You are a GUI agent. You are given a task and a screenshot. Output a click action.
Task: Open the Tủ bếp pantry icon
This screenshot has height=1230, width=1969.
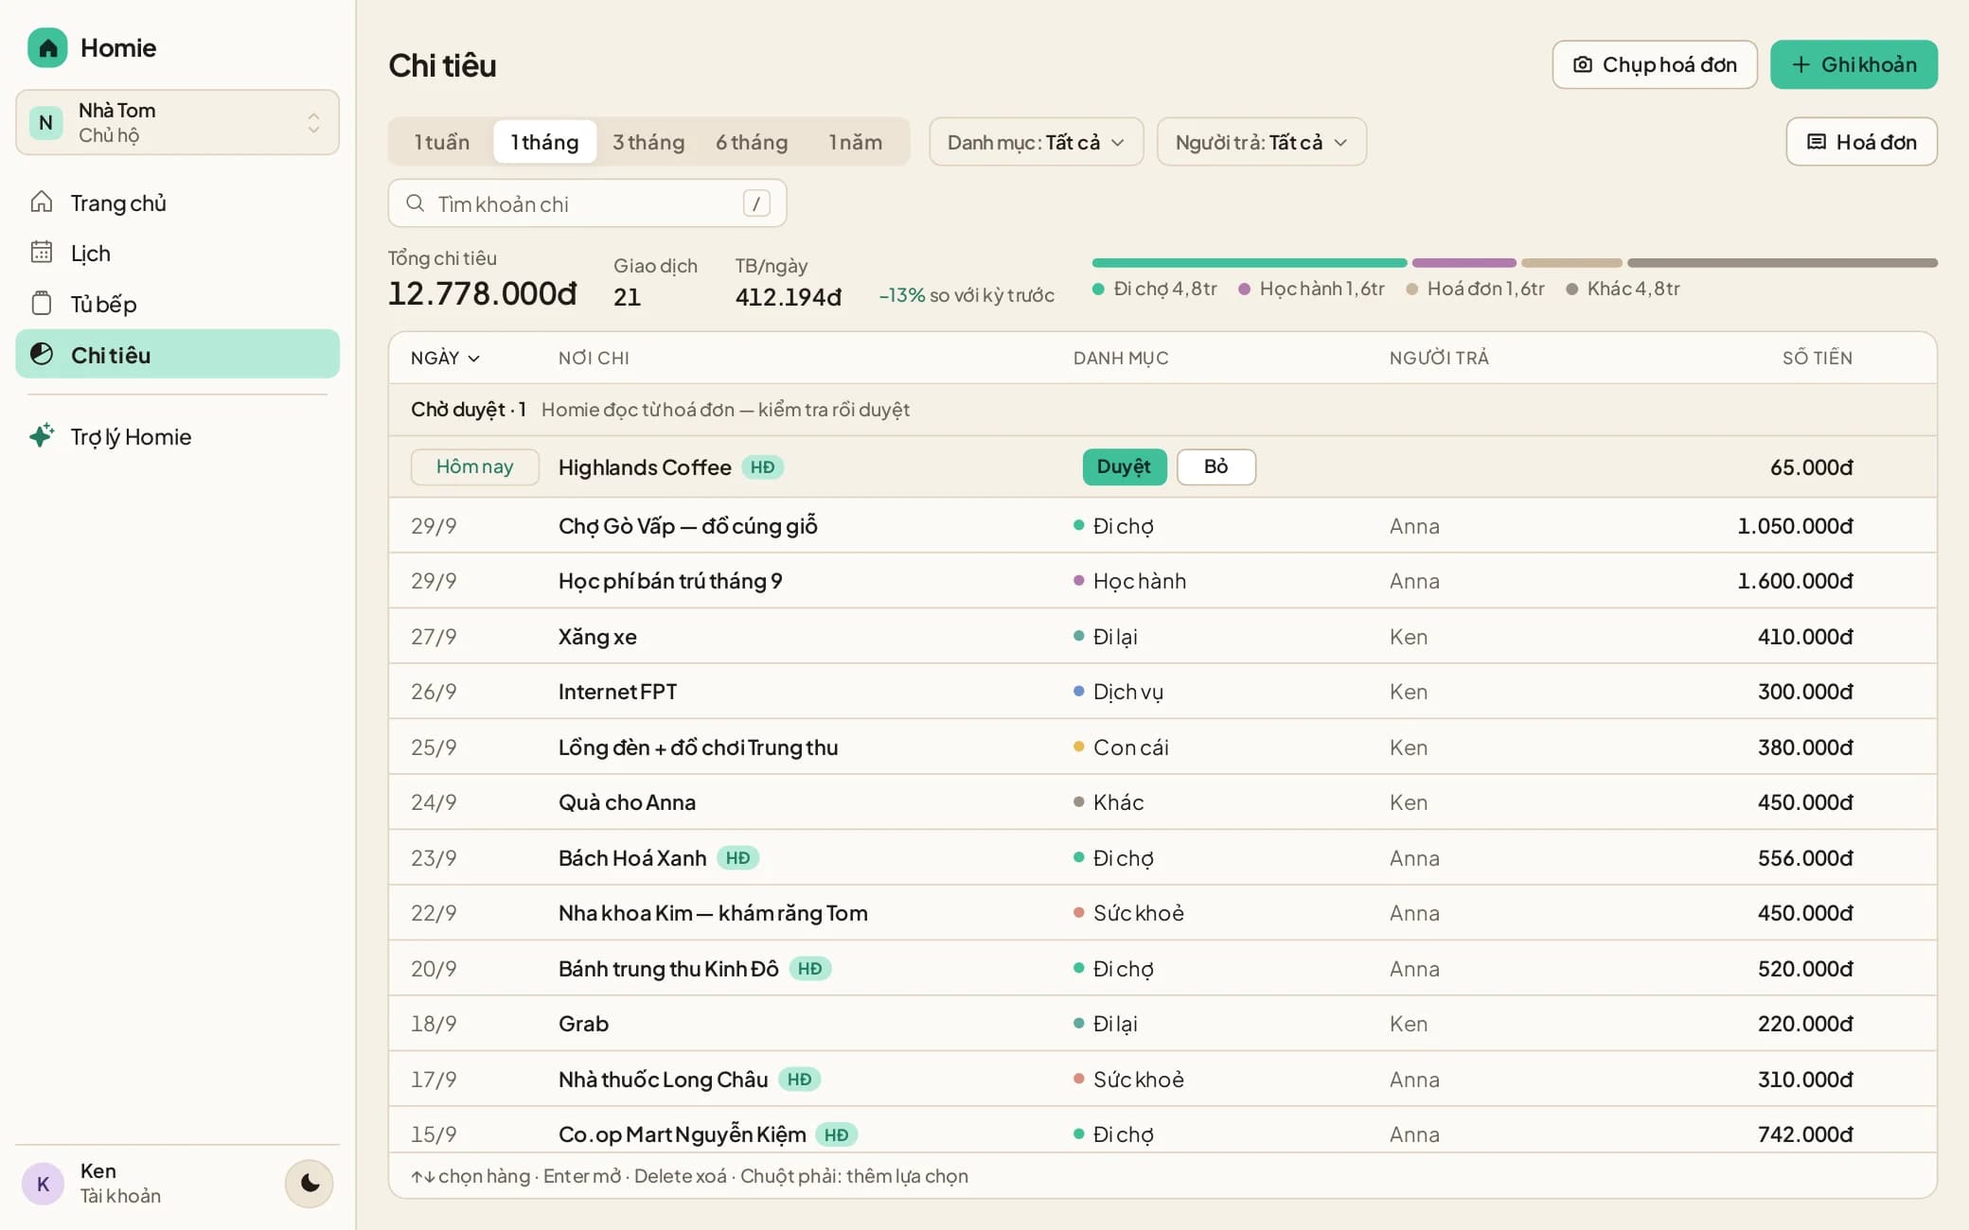click(42, 304)
